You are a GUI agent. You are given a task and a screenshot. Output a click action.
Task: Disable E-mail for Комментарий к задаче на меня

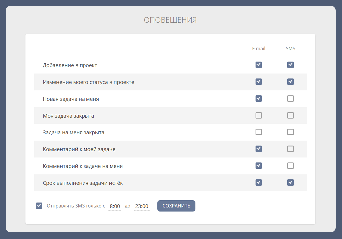258,166
